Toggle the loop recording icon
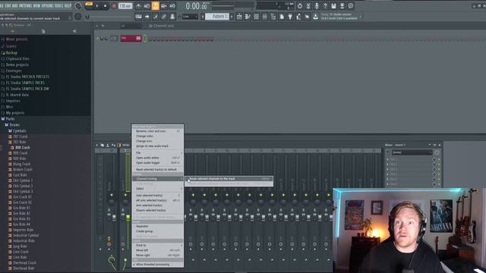This screenshot has height=273, width=486. pyautogui.click(x=172, y=6)
